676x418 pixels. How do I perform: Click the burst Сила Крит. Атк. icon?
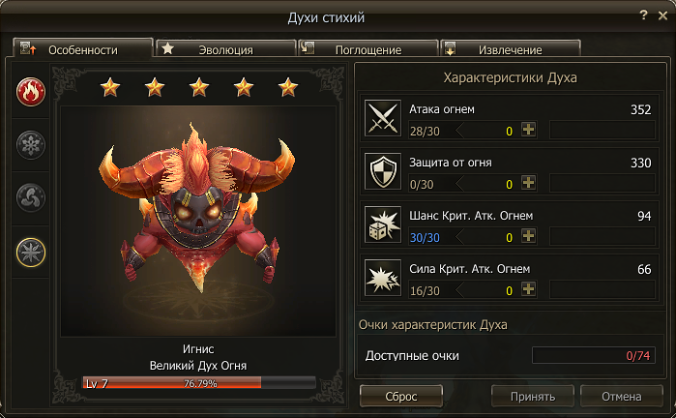click(382, 278)
